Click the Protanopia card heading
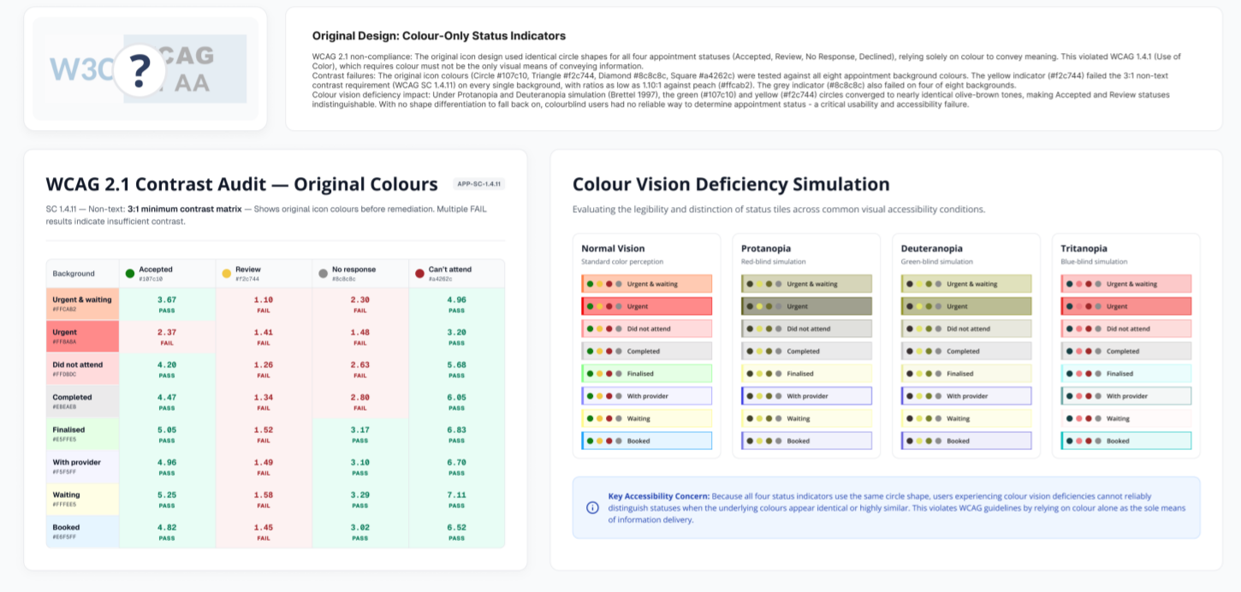The image size is (1241, 592). 765,249
